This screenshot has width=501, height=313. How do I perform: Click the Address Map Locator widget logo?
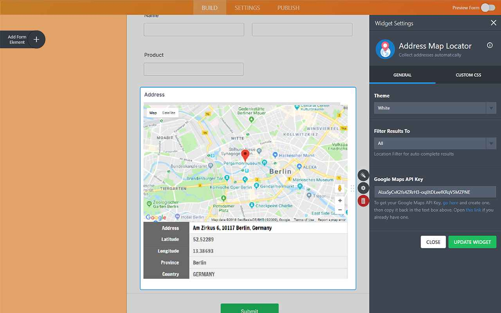coord(385,49)
